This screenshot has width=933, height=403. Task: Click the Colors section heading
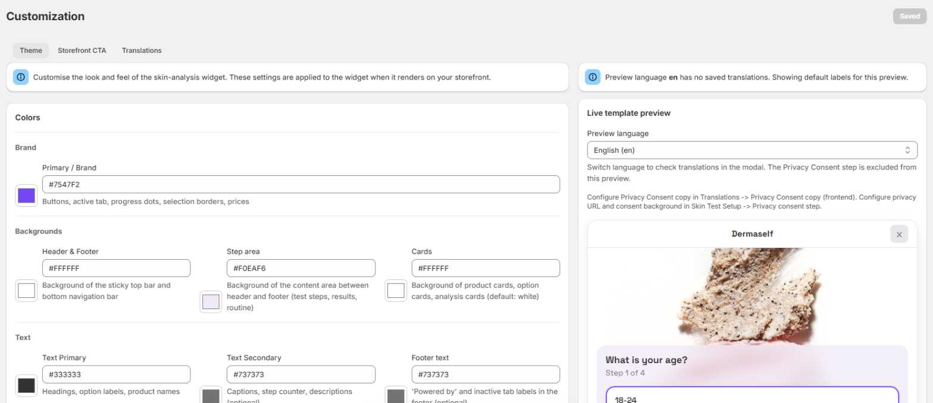coord(27,118)
